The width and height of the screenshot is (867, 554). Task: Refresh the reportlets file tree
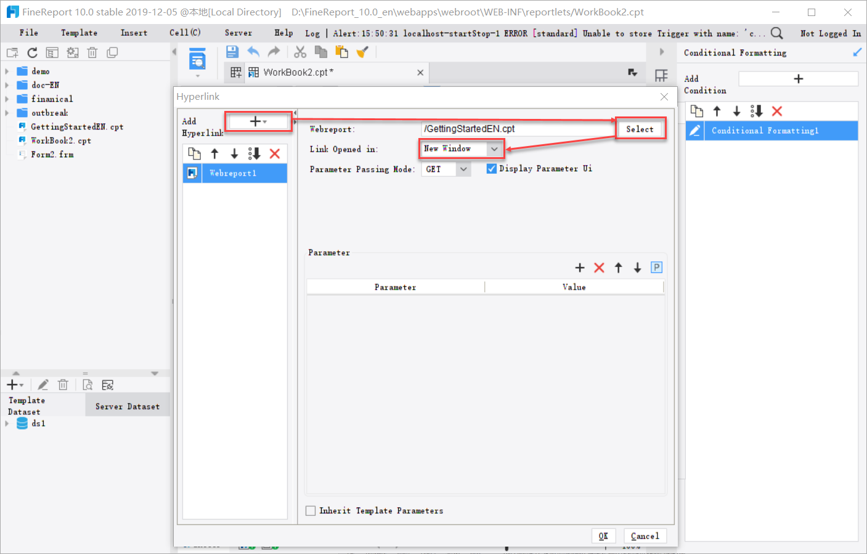pos(32,52)
